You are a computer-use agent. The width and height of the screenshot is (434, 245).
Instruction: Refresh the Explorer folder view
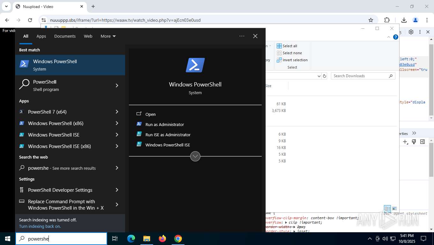[325, 76]
